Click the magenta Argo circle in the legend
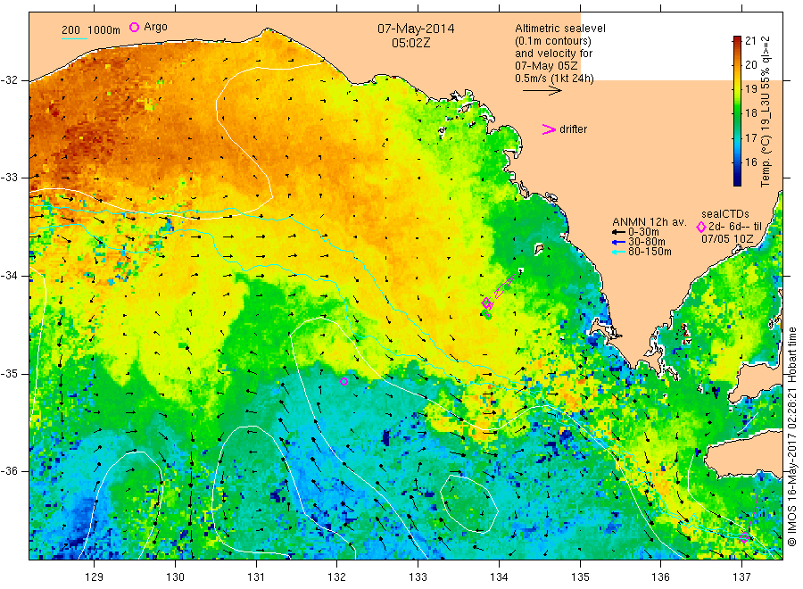Screen dimensions: 803x589 [x=134, y=27]
